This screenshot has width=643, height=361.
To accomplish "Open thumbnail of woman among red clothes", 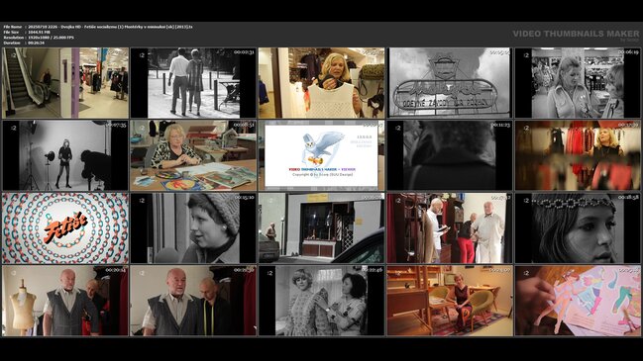I will point(578,155).
